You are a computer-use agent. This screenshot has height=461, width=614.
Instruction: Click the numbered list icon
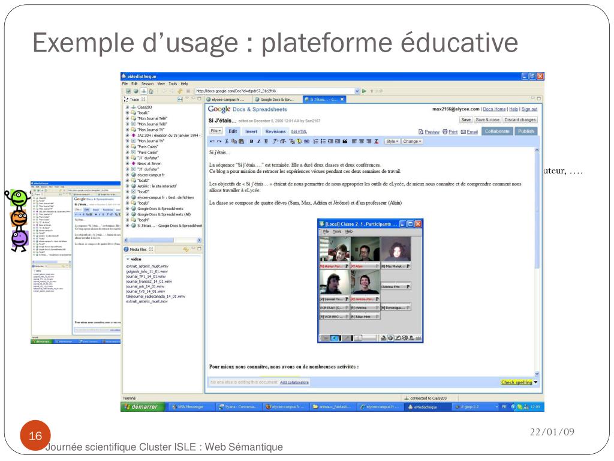pyautogui.click(x=316, y=141)
